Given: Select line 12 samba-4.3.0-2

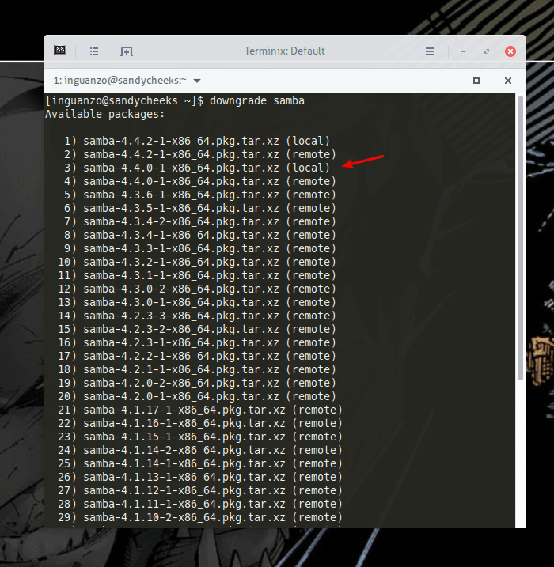Looking at the screenshot, I should [197, 289].
